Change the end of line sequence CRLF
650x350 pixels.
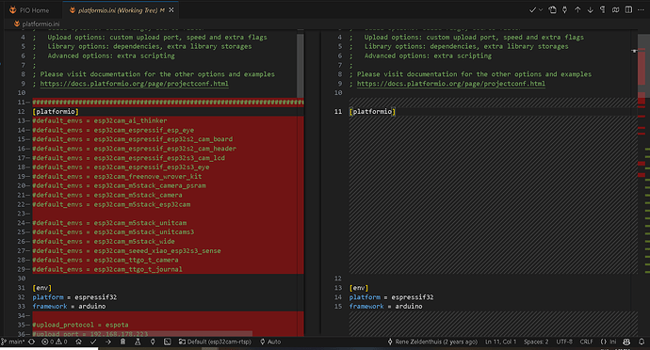point(586,342)
